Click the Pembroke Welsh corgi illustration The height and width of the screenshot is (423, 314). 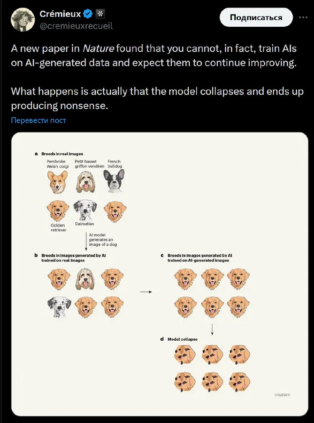click(x=58, y=182)
